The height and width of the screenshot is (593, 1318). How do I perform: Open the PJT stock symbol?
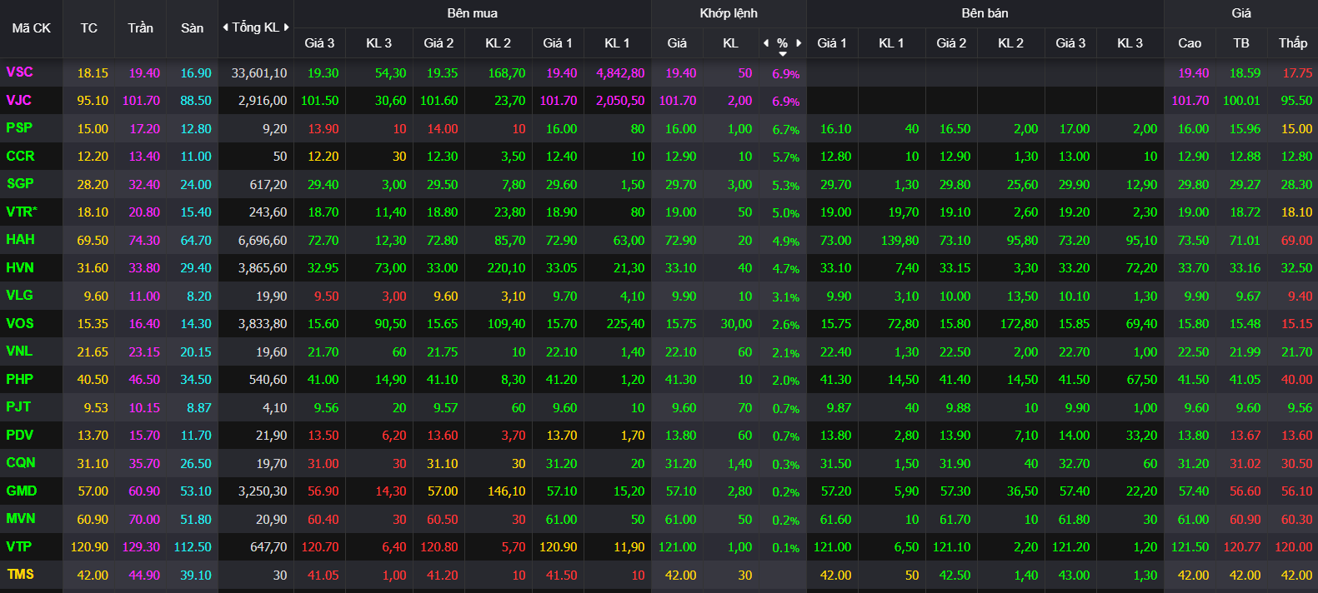[x=18, y=407]
